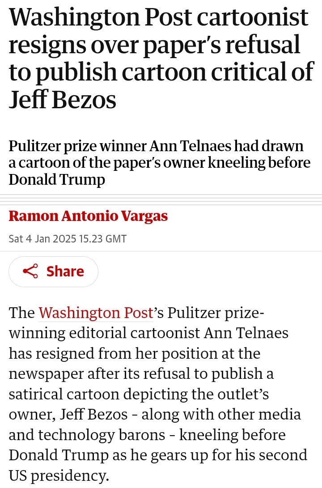Viewport: 322px width, 488px height.
Task: Click "Donald Trump" in the bold subheading
Action: tap(57, 180)
